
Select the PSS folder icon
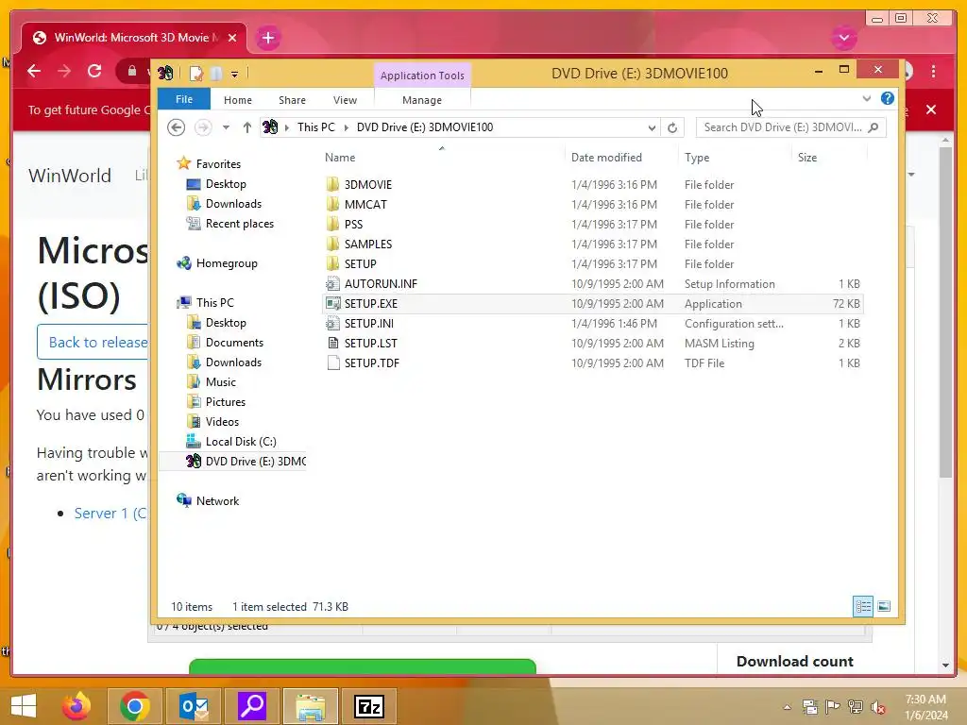coord(332,224)
